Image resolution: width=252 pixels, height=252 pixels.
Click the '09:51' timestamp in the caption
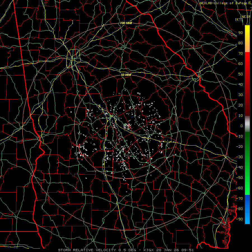[188, 250]
